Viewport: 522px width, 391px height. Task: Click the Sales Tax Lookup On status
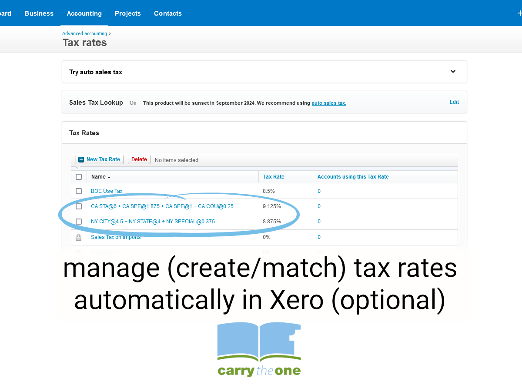click(x=133, y=103)
